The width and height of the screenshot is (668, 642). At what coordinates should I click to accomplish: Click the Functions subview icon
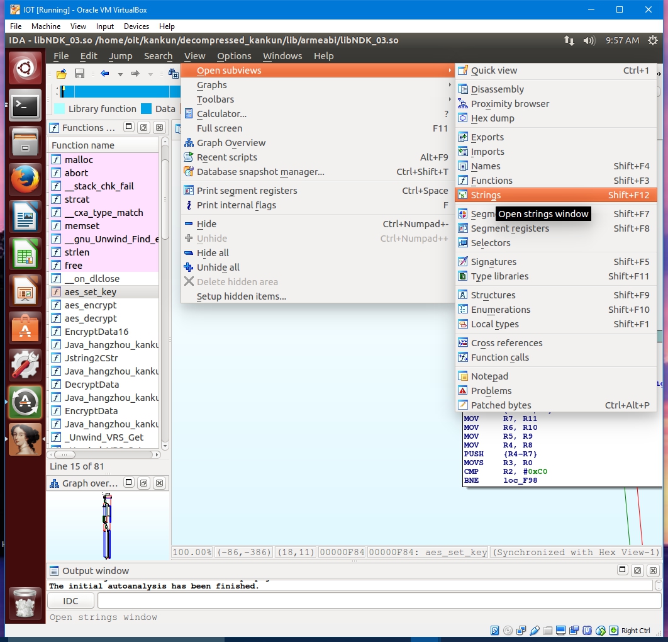point(463,180)
